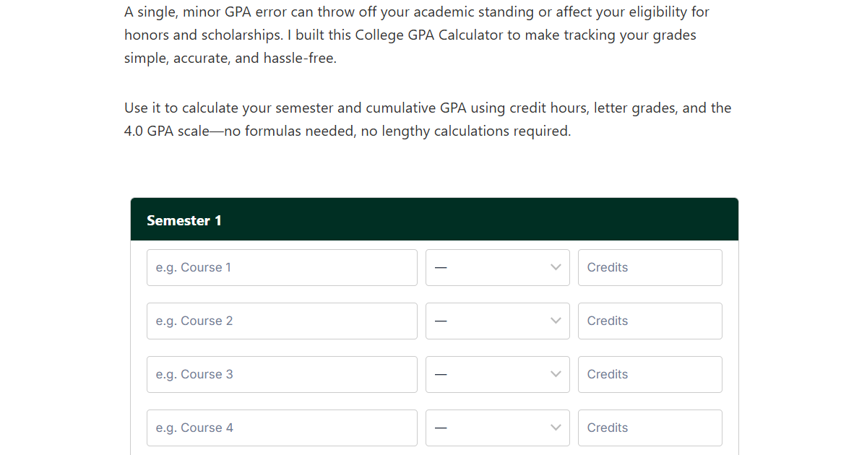Click the Credits box in the third row
The height and width of the screenshot is (455, 867).
(x=649, y=374)
